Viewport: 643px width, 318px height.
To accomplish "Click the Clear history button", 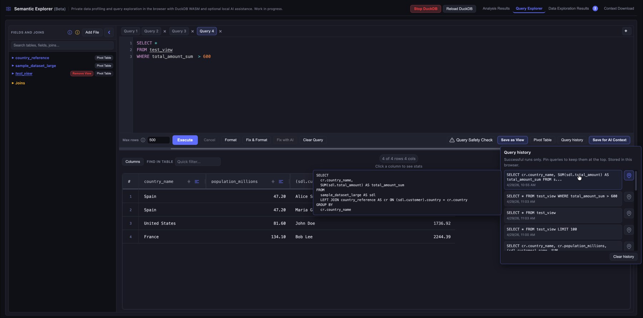I will pos(623,257).
